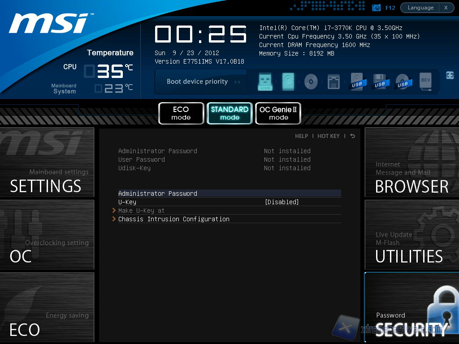Enable ECO mode
Viewport: 459px width, 344px height.
pyautogui.click(x=181, y=113)
